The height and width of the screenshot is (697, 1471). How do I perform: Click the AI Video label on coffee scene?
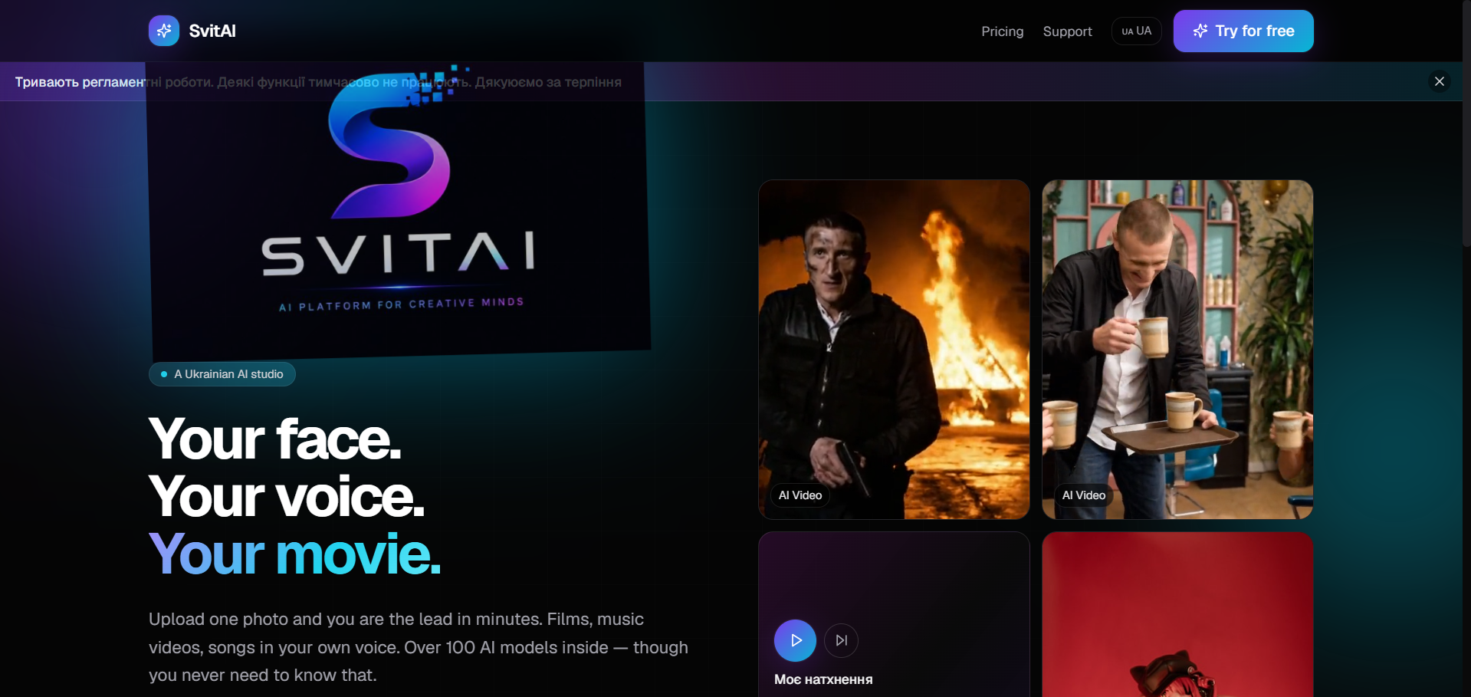pyautogui.click(x=1084, y=495)
